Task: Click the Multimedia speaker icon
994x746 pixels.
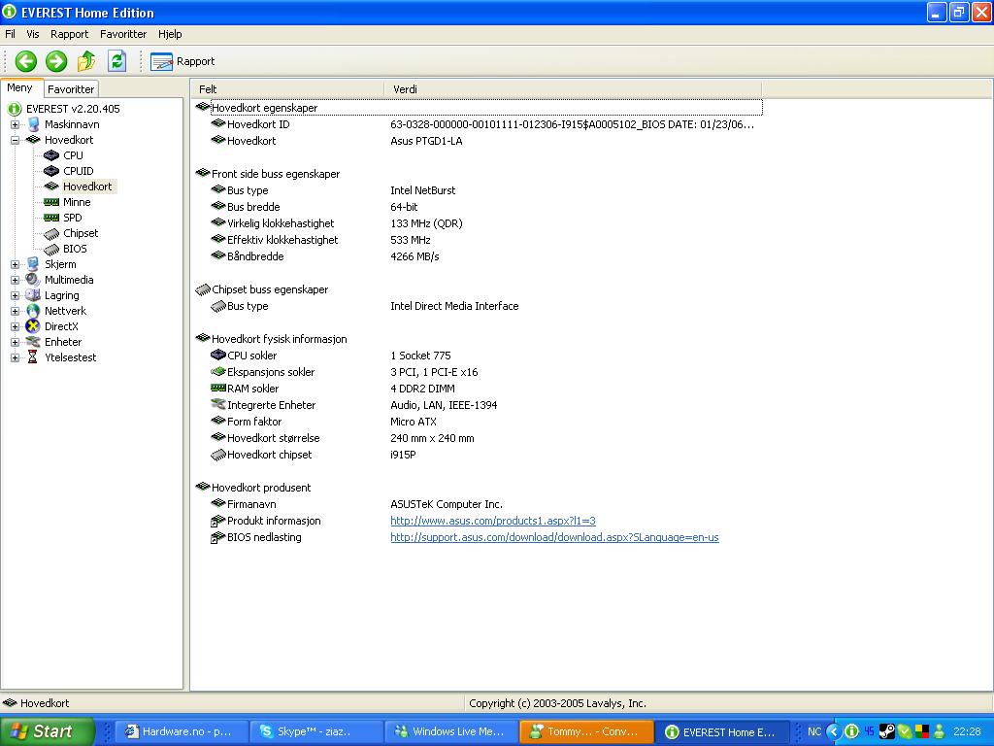Action: pos(33,280)
